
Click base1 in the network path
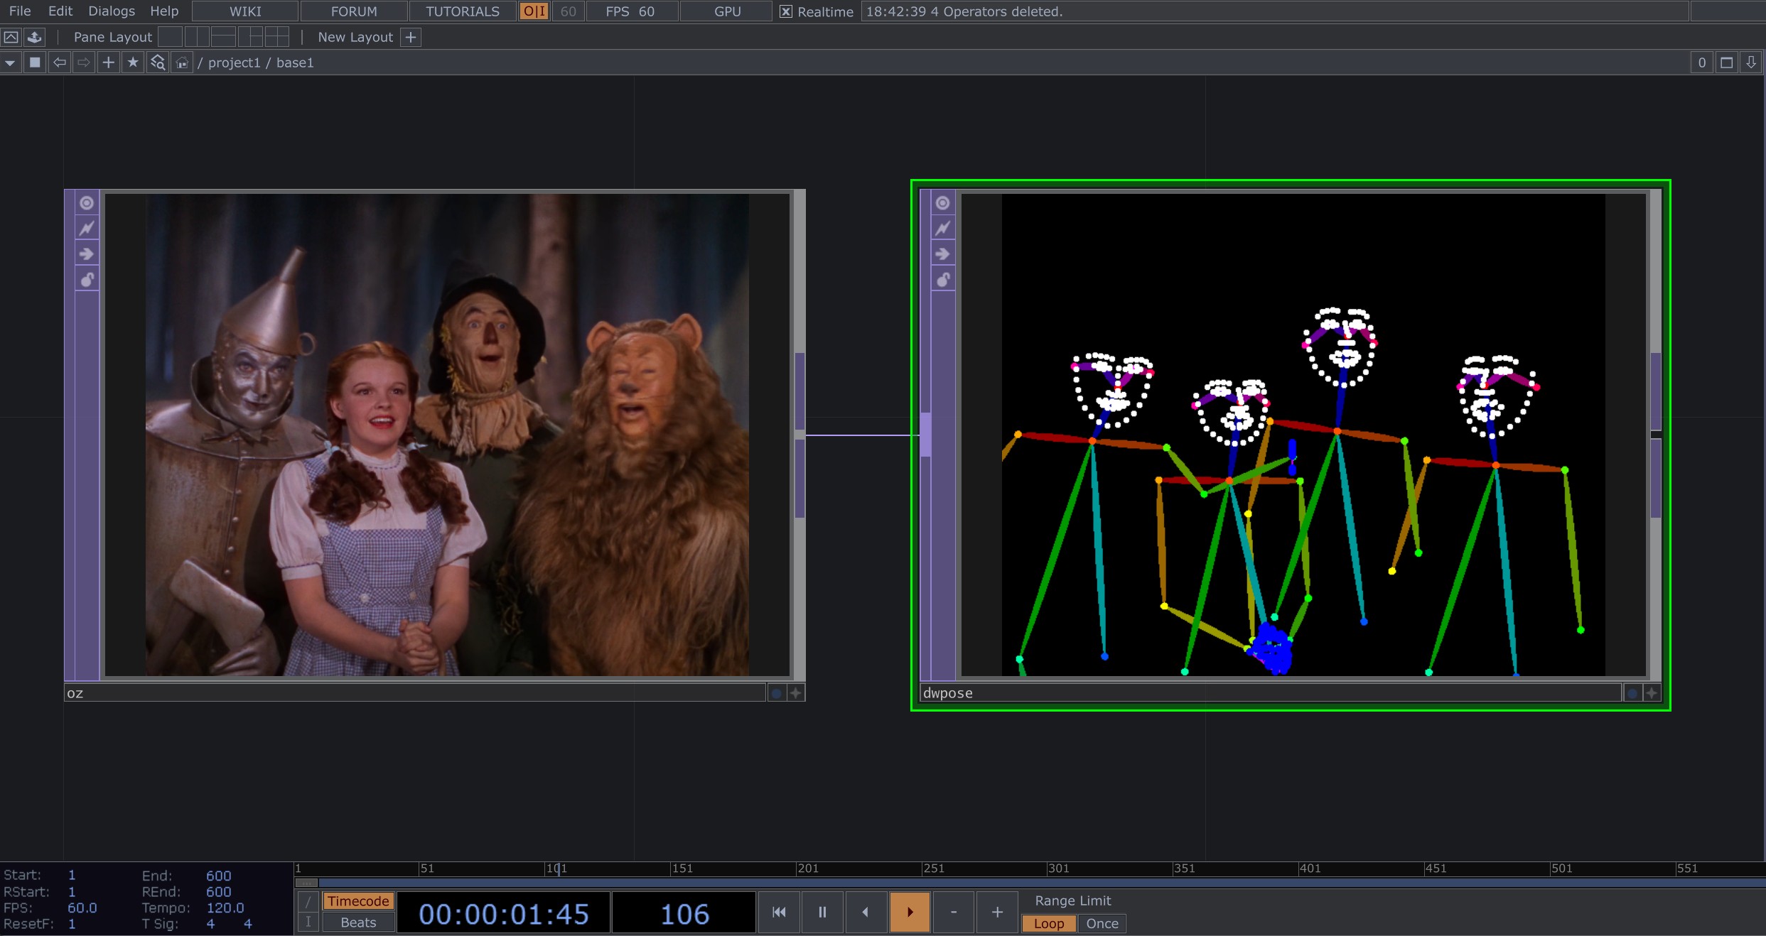coord(295,62)
